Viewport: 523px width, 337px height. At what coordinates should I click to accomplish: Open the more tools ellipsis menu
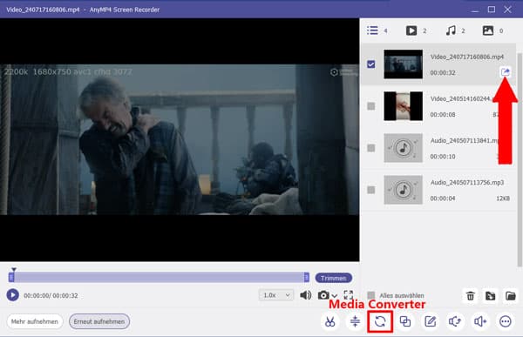(x=506, y=321)
